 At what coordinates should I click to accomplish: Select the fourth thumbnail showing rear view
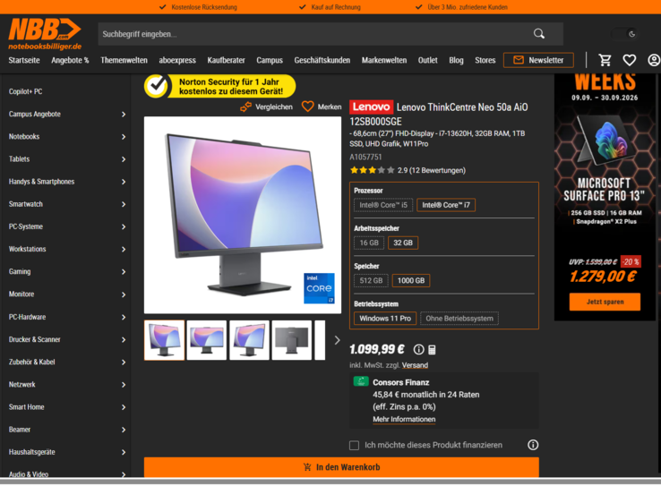tap(292, 340)
